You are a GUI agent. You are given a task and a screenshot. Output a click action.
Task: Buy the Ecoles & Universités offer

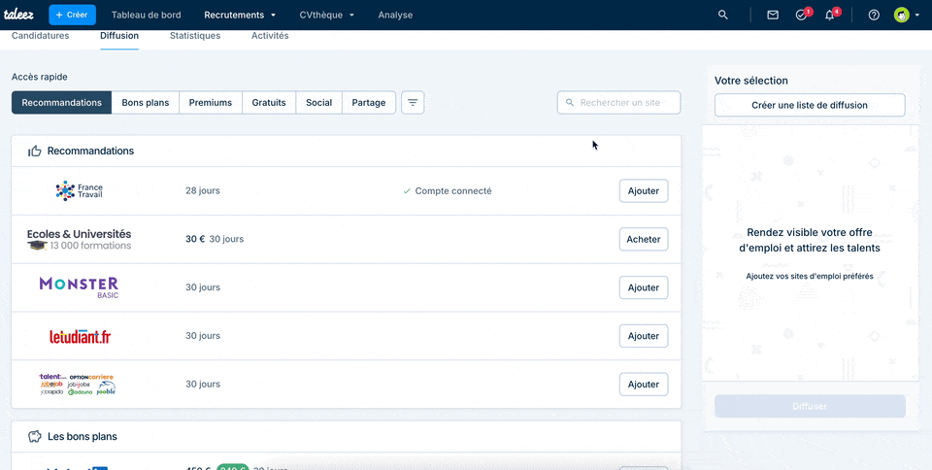(644, 240)
